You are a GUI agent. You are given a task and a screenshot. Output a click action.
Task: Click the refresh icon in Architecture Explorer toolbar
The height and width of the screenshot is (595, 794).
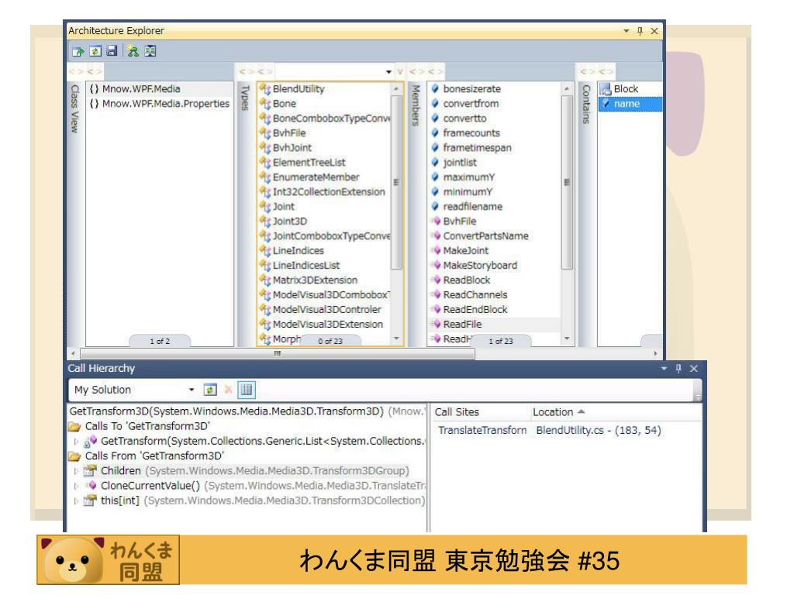pos(95,51)
